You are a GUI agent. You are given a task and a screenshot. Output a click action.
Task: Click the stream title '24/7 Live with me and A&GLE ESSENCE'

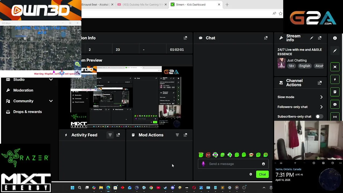click(x=300, y=52)
